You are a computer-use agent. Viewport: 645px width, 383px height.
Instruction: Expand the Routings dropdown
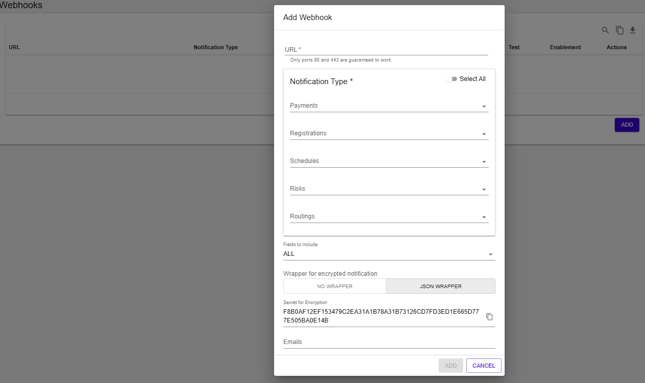coord(389,216)
